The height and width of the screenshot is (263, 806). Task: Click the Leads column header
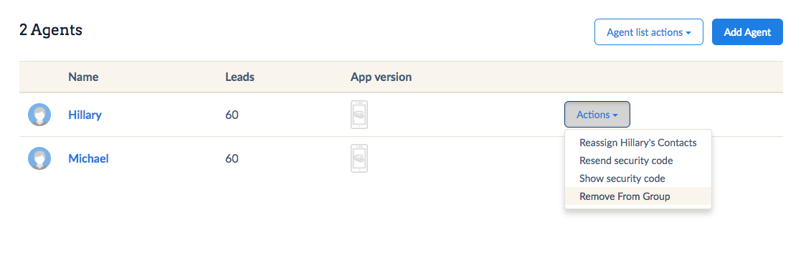[x=240, y=77]
